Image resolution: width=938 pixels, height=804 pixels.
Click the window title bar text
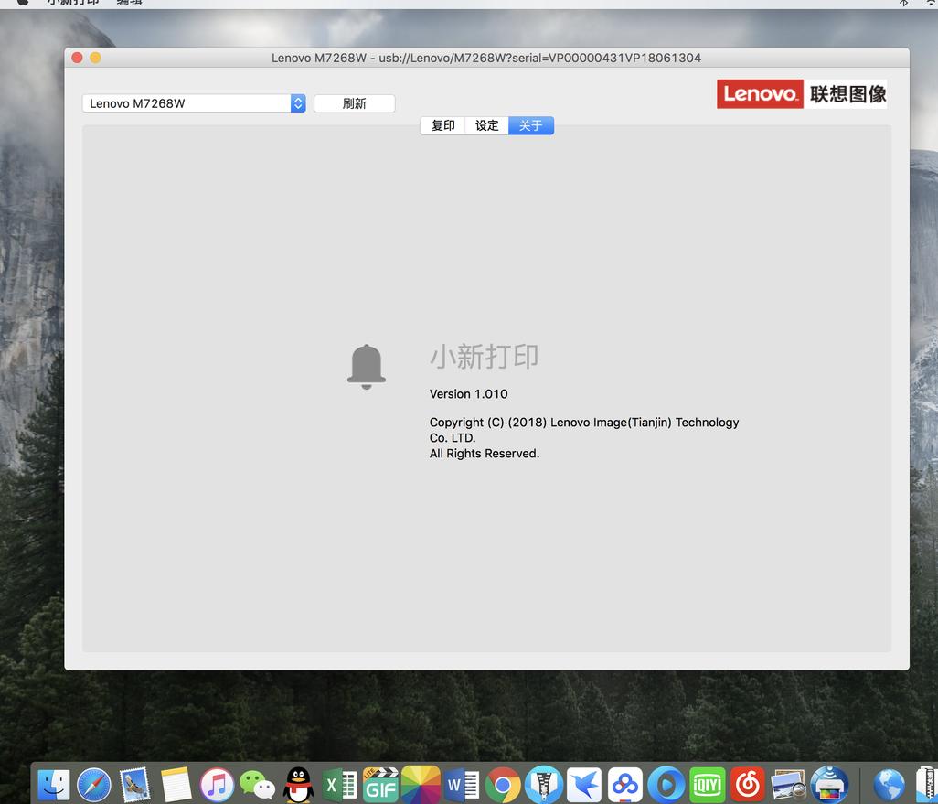coord(486,58)
